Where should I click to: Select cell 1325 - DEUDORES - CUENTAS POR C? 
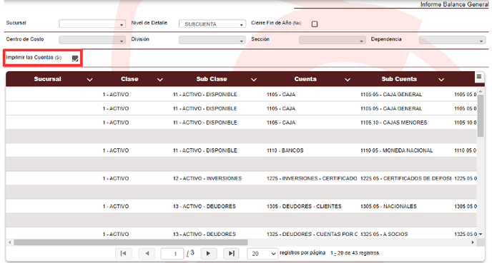tap(312, 234)
